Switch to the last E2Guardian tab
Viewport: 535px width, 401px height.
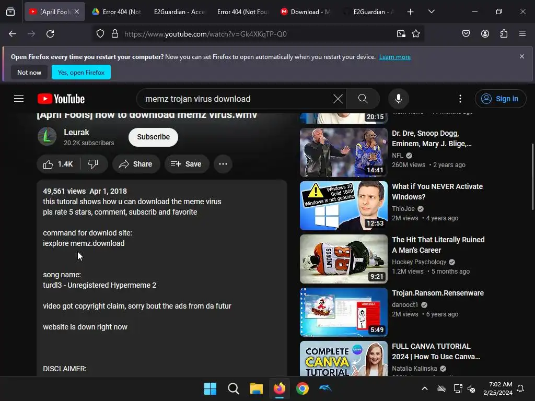[x=369, y=12]
